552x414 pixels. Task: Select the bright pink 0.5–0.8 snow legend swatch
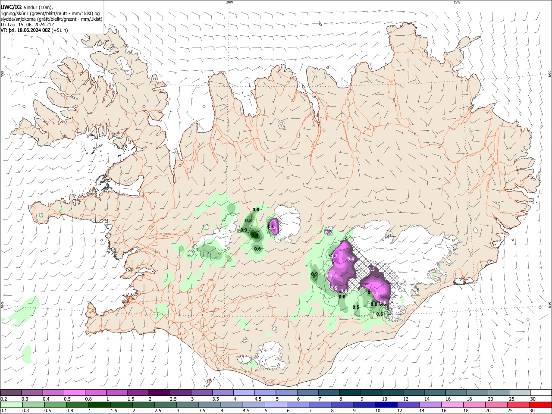[74, 393]
